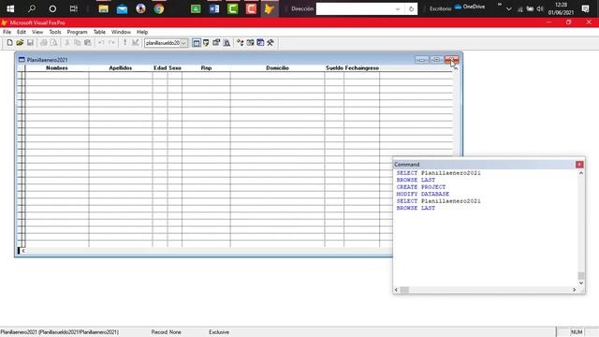
Task: Click the Apellidos column header
Action: (121, 68)
